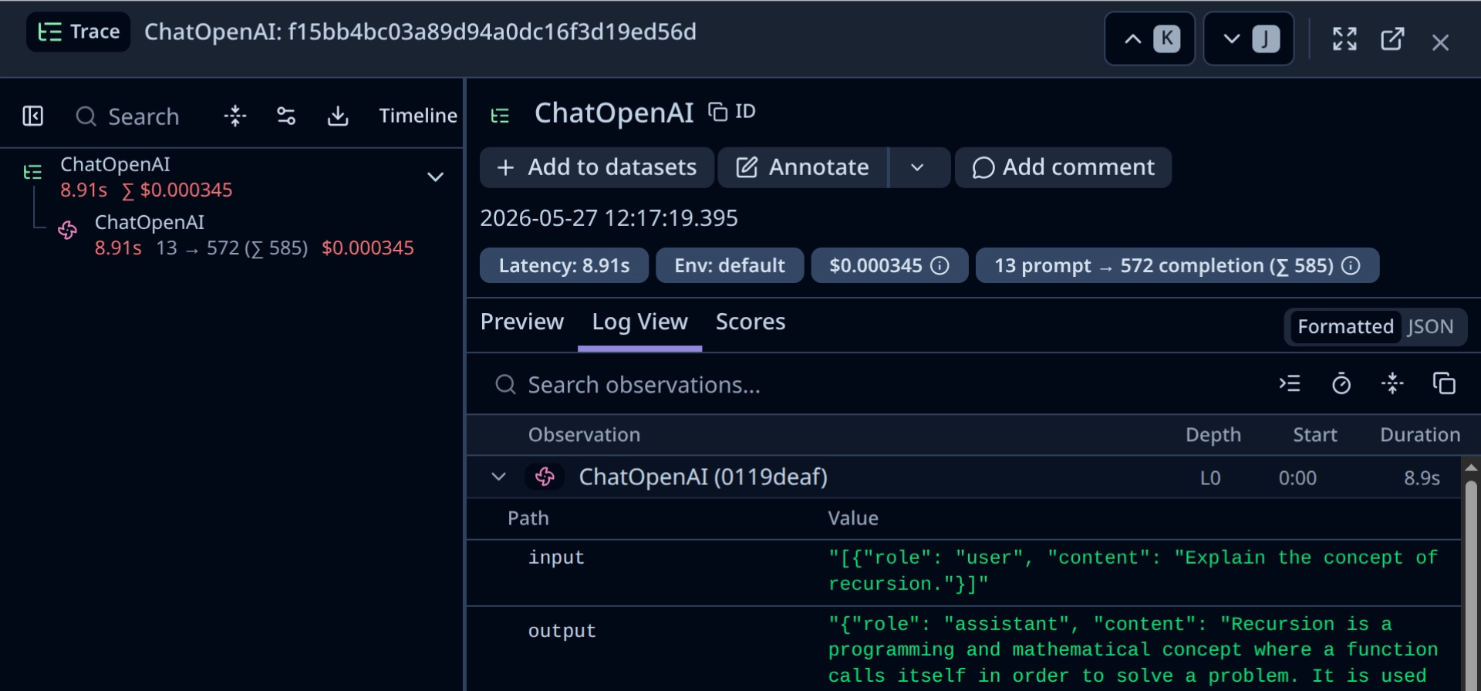This screenshot has height=691, width=1481.
Task: Click the cost info icon
Action: [940, 266]
